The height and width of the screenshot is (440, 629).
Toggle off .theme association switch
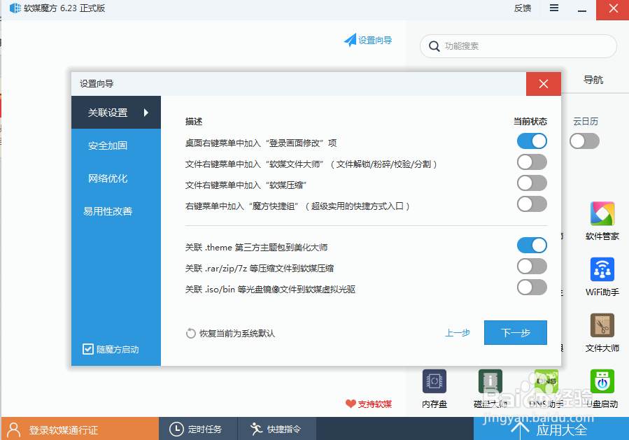532,246
